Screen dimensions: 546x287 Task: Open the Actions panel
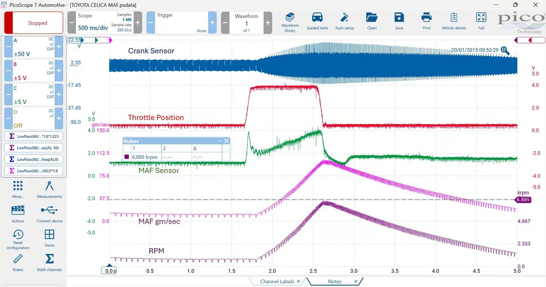pos(18,214)
